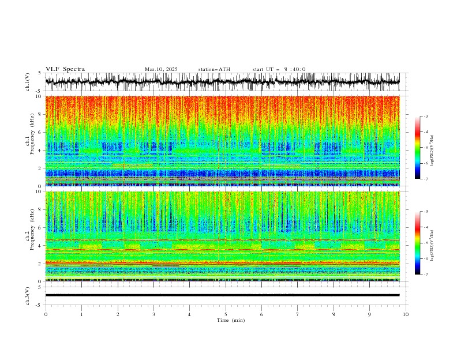457x353 pixels.
Task: Click the '-5' tick on lower color bar
Action: tap(425, 243)
